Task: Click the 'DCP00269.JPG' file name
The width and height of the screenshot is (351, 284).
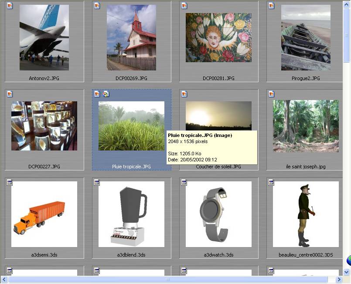Action: (131, 78)
